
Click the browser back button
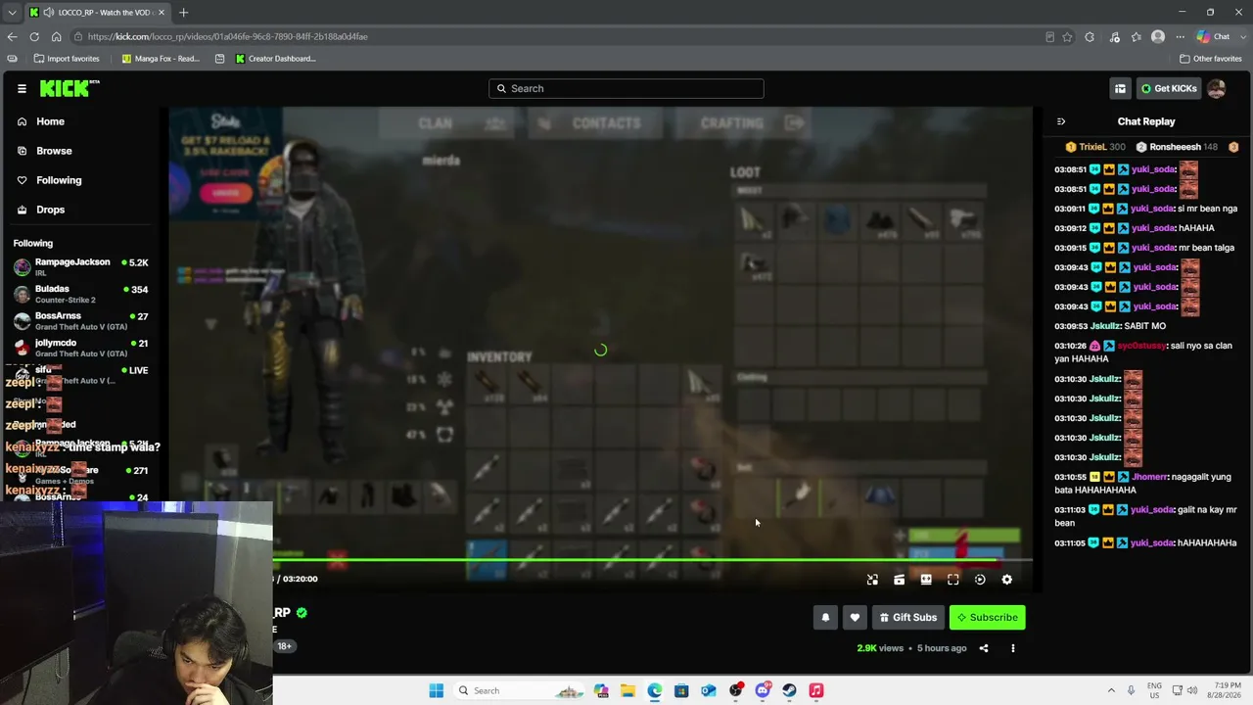[12, 36]
